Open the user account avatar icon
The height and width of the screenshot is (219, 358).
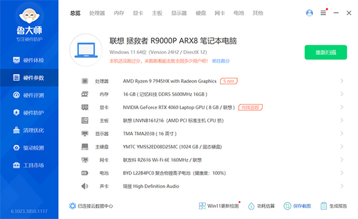coord(309,13)
